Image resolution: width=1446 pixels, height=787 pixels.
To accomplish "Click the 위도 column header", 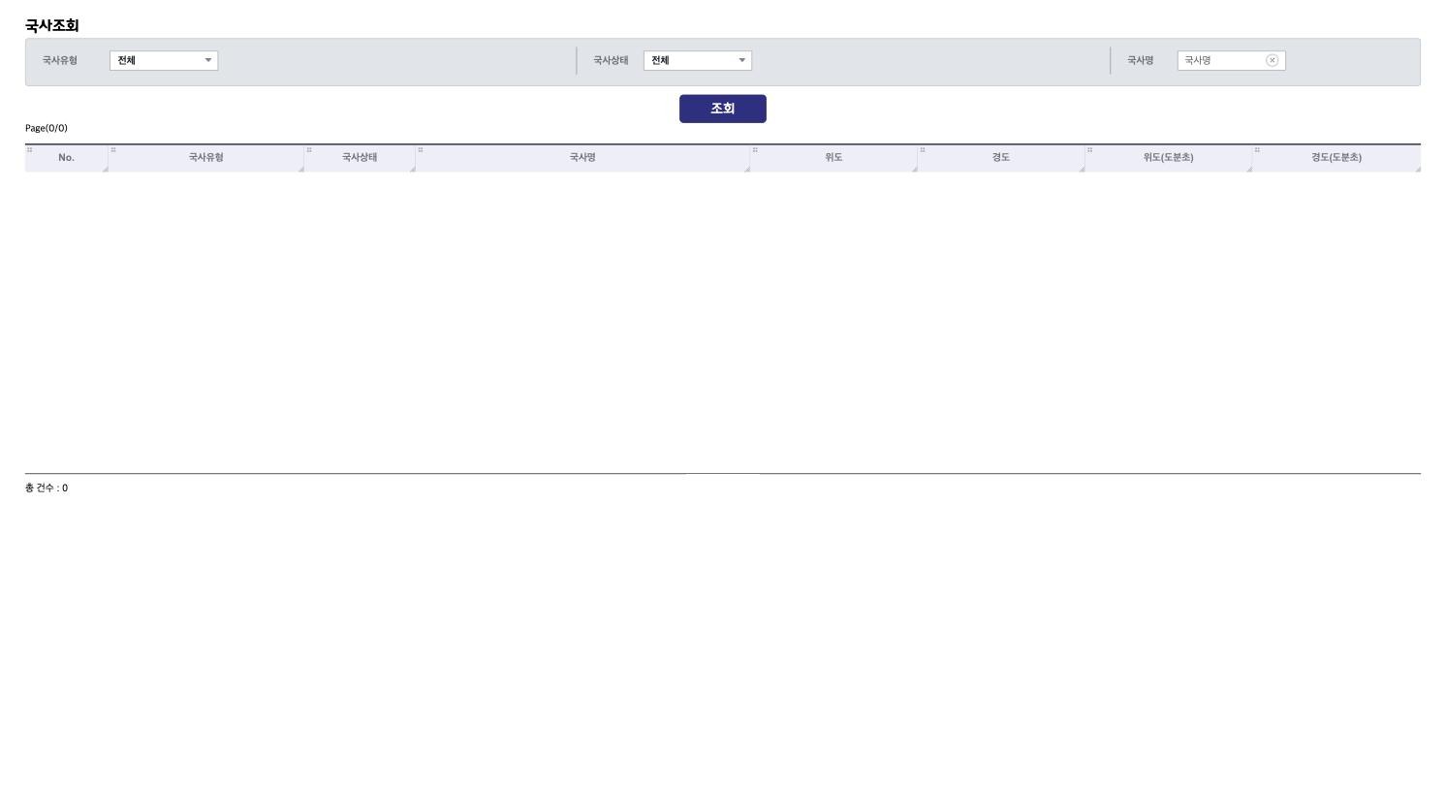I will [833, 158].
